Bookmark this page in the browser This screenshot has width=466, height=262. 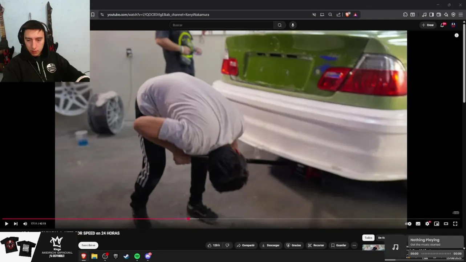[x=93, y=15]
